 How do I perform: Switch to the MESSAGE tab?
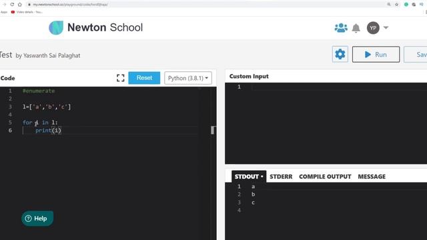372,177
